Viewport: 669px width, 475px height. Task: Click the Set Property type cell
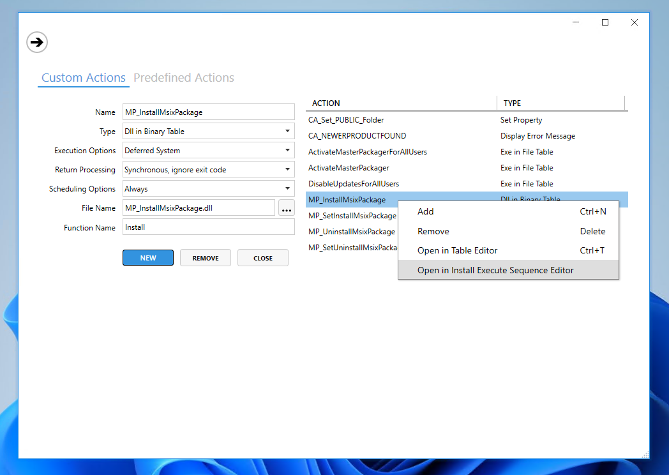pyautogui.click(x=521, y=120)
